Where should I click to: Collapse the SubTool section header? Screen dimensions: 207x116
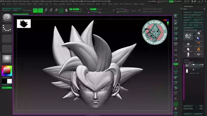coord(186,60)
